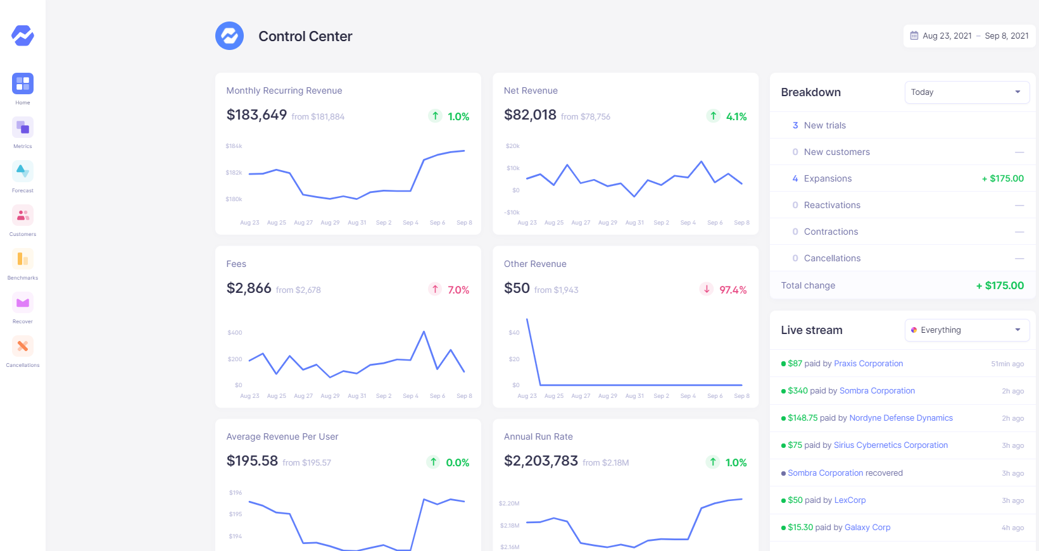The image size is (1039, 551).
Task: Click the Sirius Cybernetics Corporation link
Action: [890, 445]
